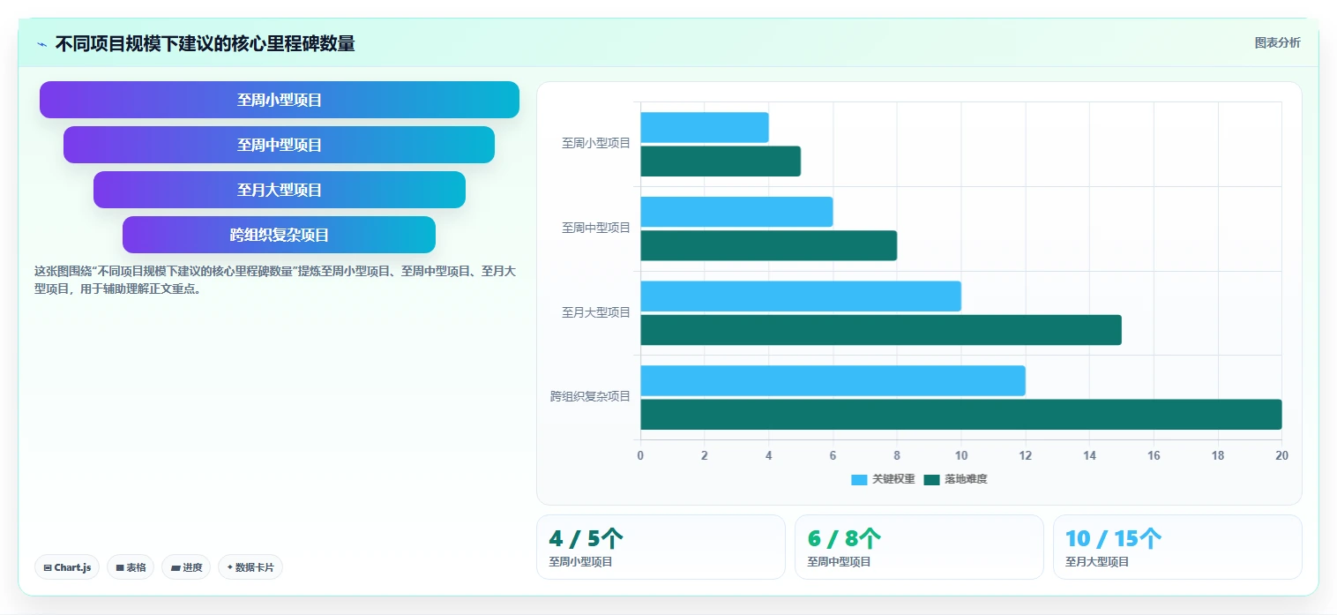Select the 至周中型项目 funnel bar
This screenshot has height=615, width=1337.
click(280, 145)
